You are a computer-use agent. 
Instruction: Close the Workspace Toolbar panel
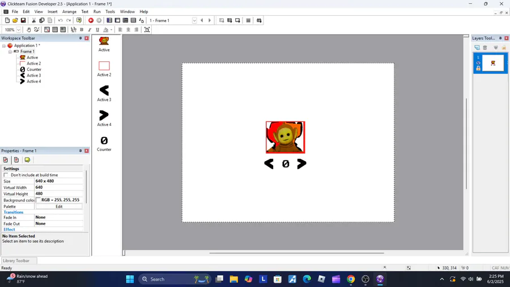coord(87,38)
